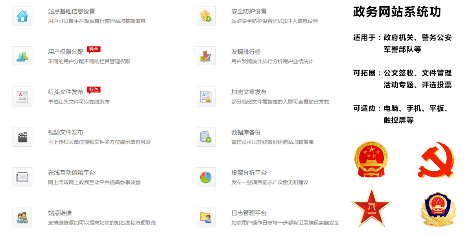Image resolution: width=472 pixels, height=236 pixels.
Task: Select the shield icon for 安全防护设置
Action: (206, 16)
